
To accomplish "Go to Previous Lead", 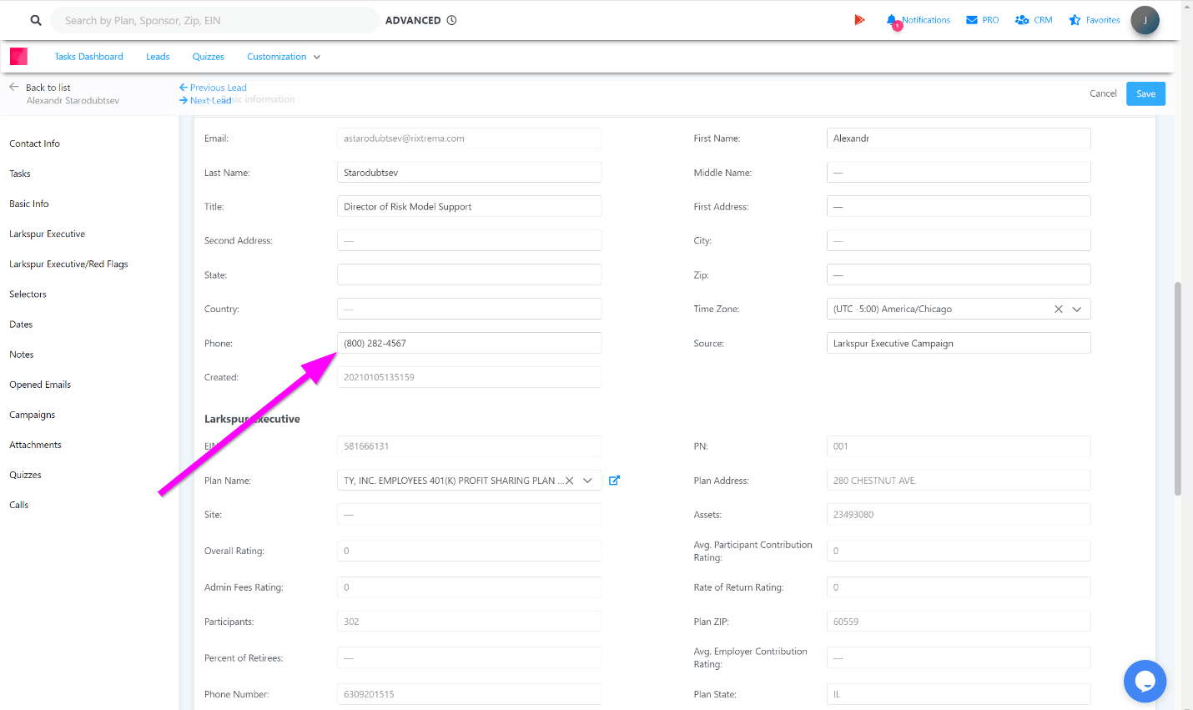I will (x=213, y=88).
